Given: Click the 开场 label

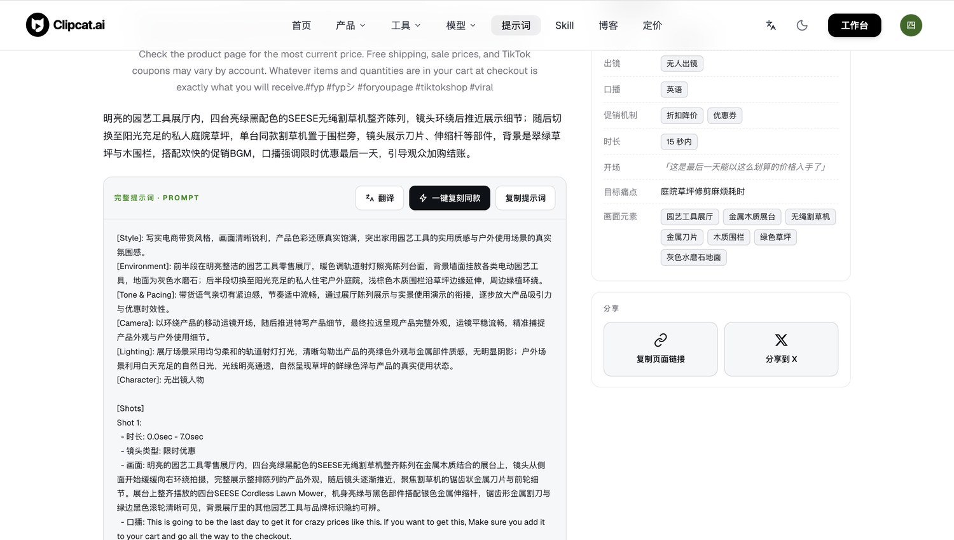Looking at the screenshot, I should pos(612,167).
